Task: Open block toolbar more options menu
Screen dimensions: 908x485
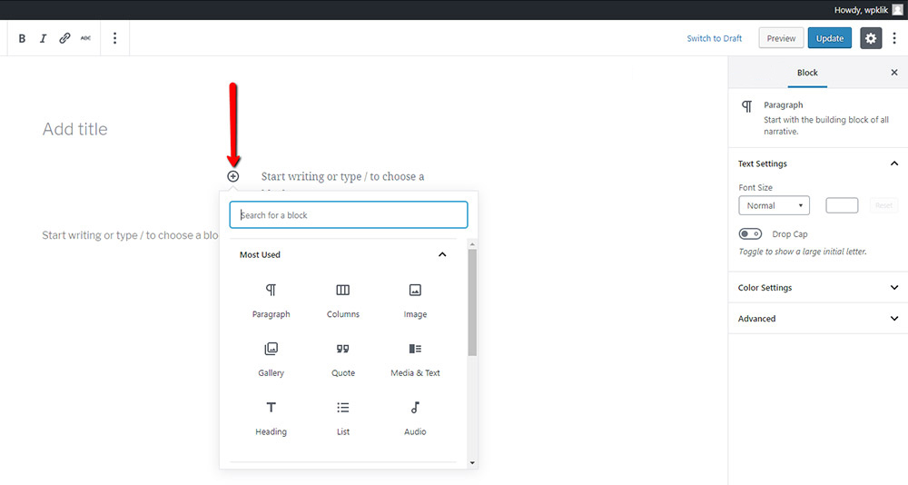Action: [114, 38]
